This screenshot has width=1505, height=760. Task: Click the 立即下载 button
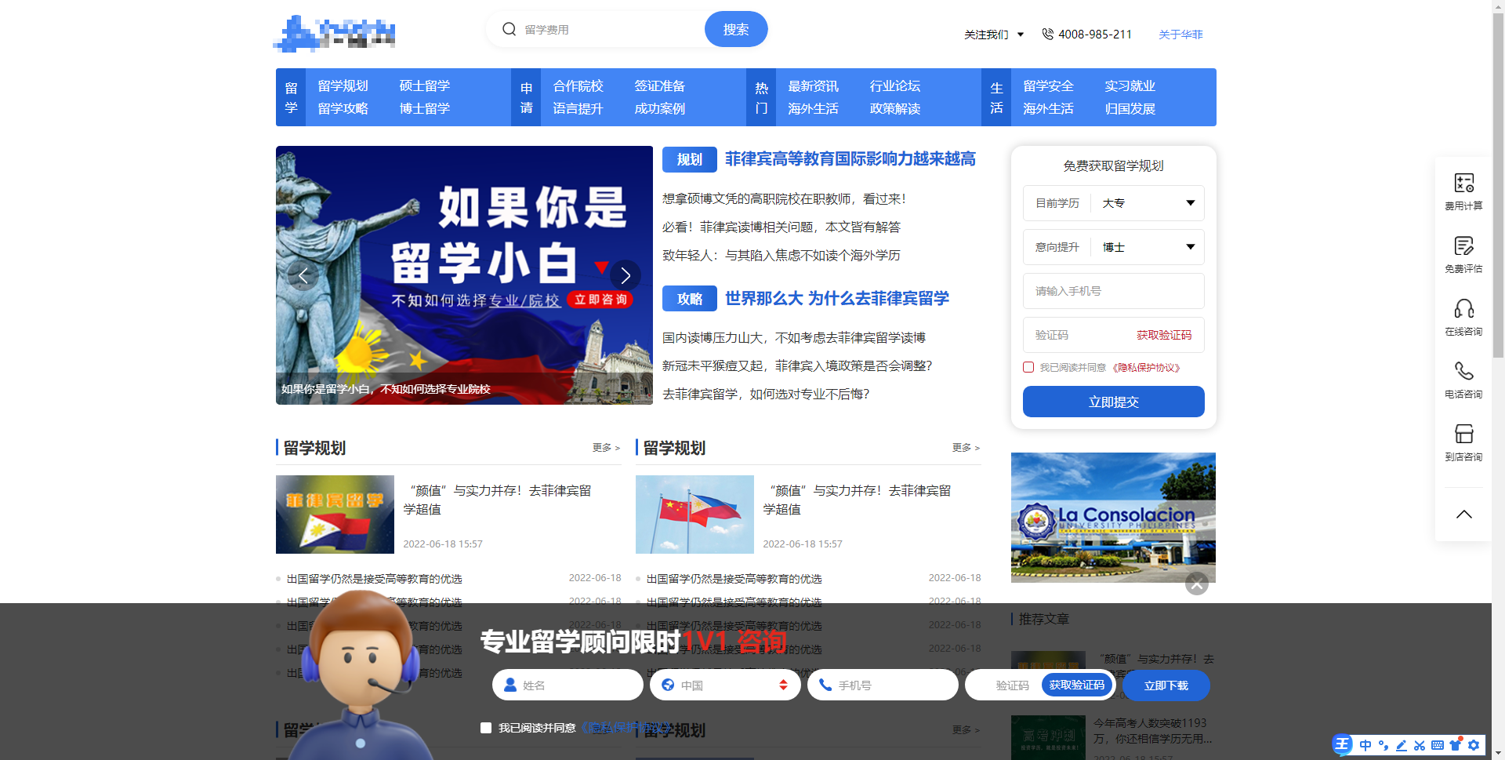coord(1166,685)
